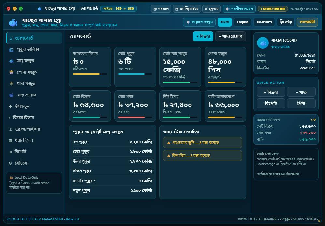The height and width of the screenshot is (226, 325).
Task: Click + খাদ্য প্রয়োগ in the dashboard header
Action: coord(231,36)
